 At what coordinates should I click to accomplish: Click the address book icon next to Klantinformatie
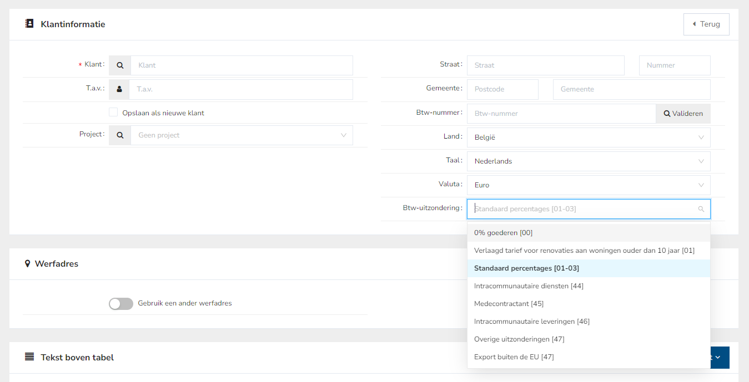click(x=29, y=24)
